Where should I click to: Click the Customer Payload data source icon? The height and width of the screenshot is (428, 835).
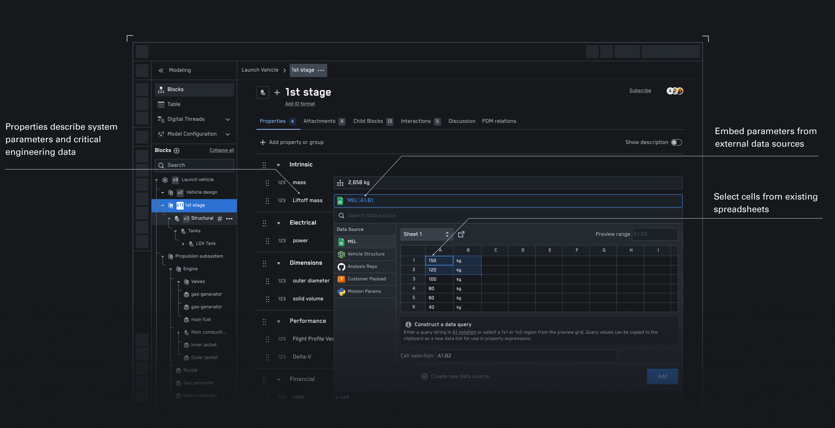point(340,279)
